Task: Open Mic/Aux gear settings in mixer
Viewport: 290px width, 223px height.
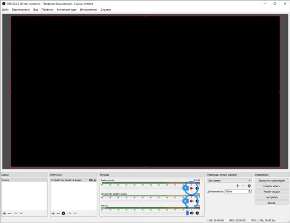Action: pyautogui.click(x=197, y=213)
